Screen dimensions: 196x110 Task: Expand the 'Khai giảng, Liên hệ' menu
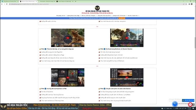[x=61, y=16]
